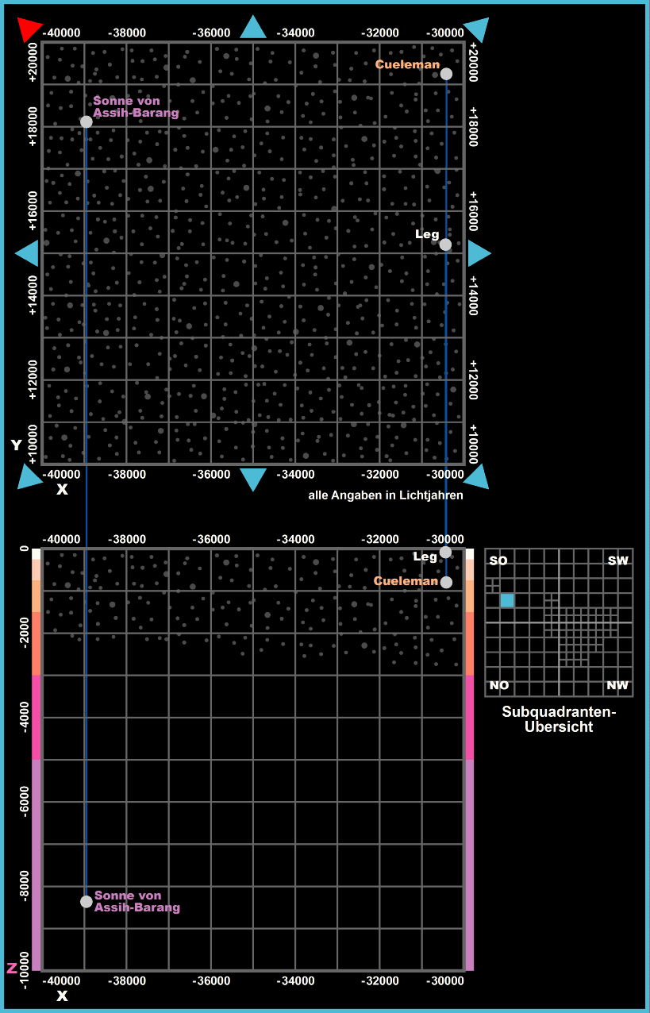Click the purple depth band on left scale
This screenshot has width=650, height=1013.
(36, 865)
